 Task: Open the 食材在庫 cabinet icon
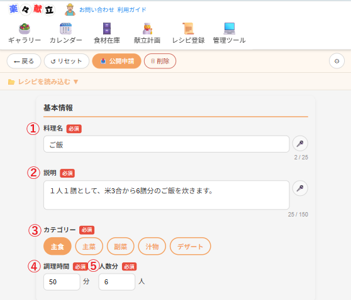pos(107,29)
